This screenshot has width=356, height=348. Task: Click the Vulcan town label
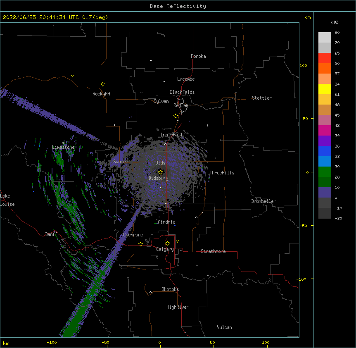pos(224,327)
